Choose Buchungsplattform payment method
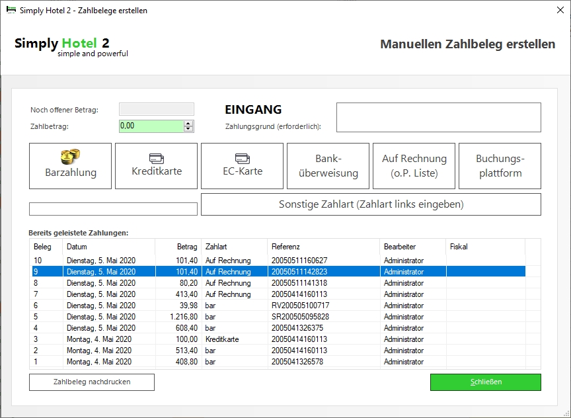 point(500,166)
